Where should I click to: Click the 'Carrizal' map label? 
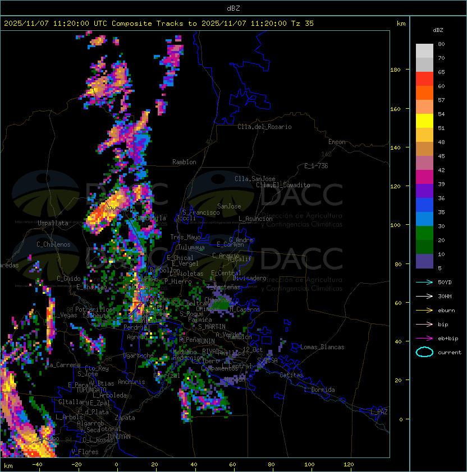point(167,376)
